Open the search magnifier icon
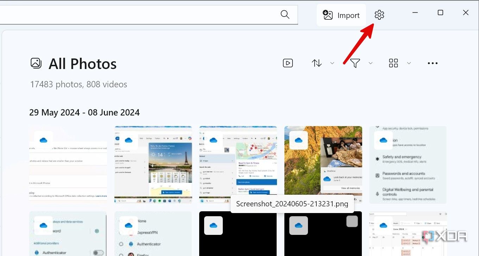Viewport: 479px width, 256px height. coord(285,15)
